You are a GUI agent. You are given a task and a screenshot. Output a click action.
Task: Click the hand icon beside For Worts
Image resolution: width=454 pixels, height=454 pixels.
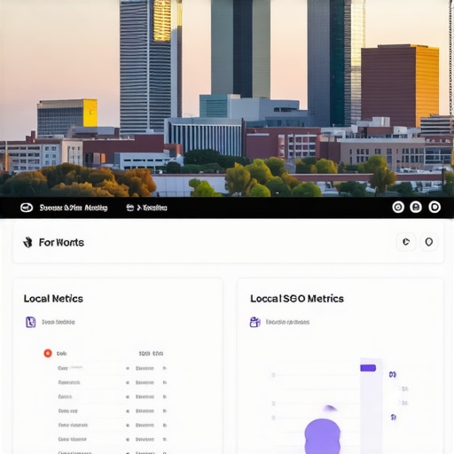coord(27,242)
